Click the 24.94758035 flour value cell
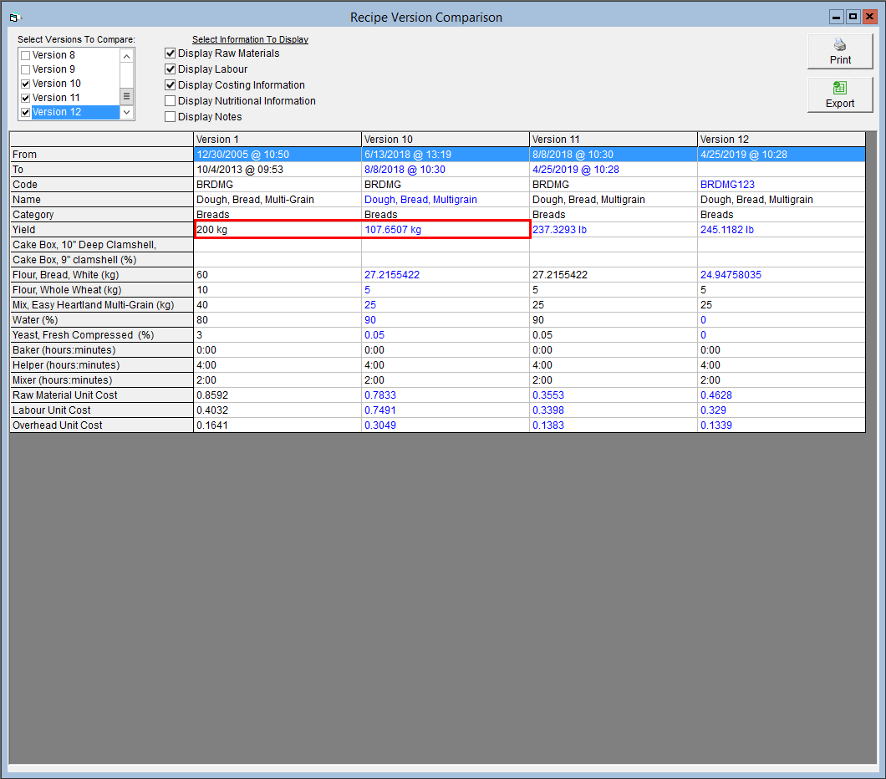886x779 pixels. 781,274
